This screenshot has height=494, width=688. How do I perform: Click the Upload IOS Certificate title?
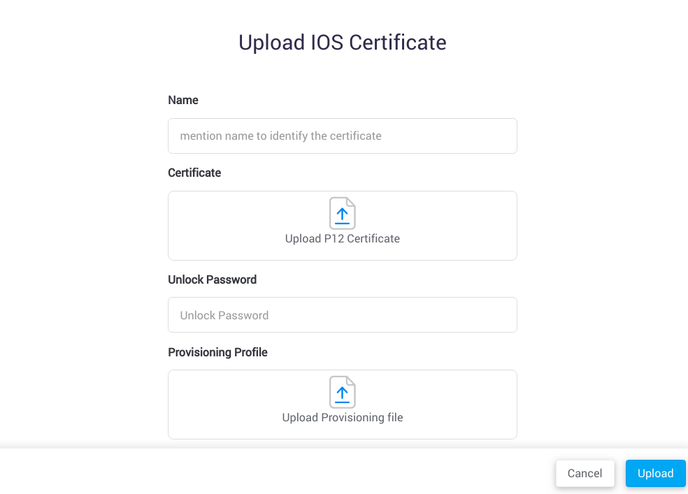pos(342,42)
